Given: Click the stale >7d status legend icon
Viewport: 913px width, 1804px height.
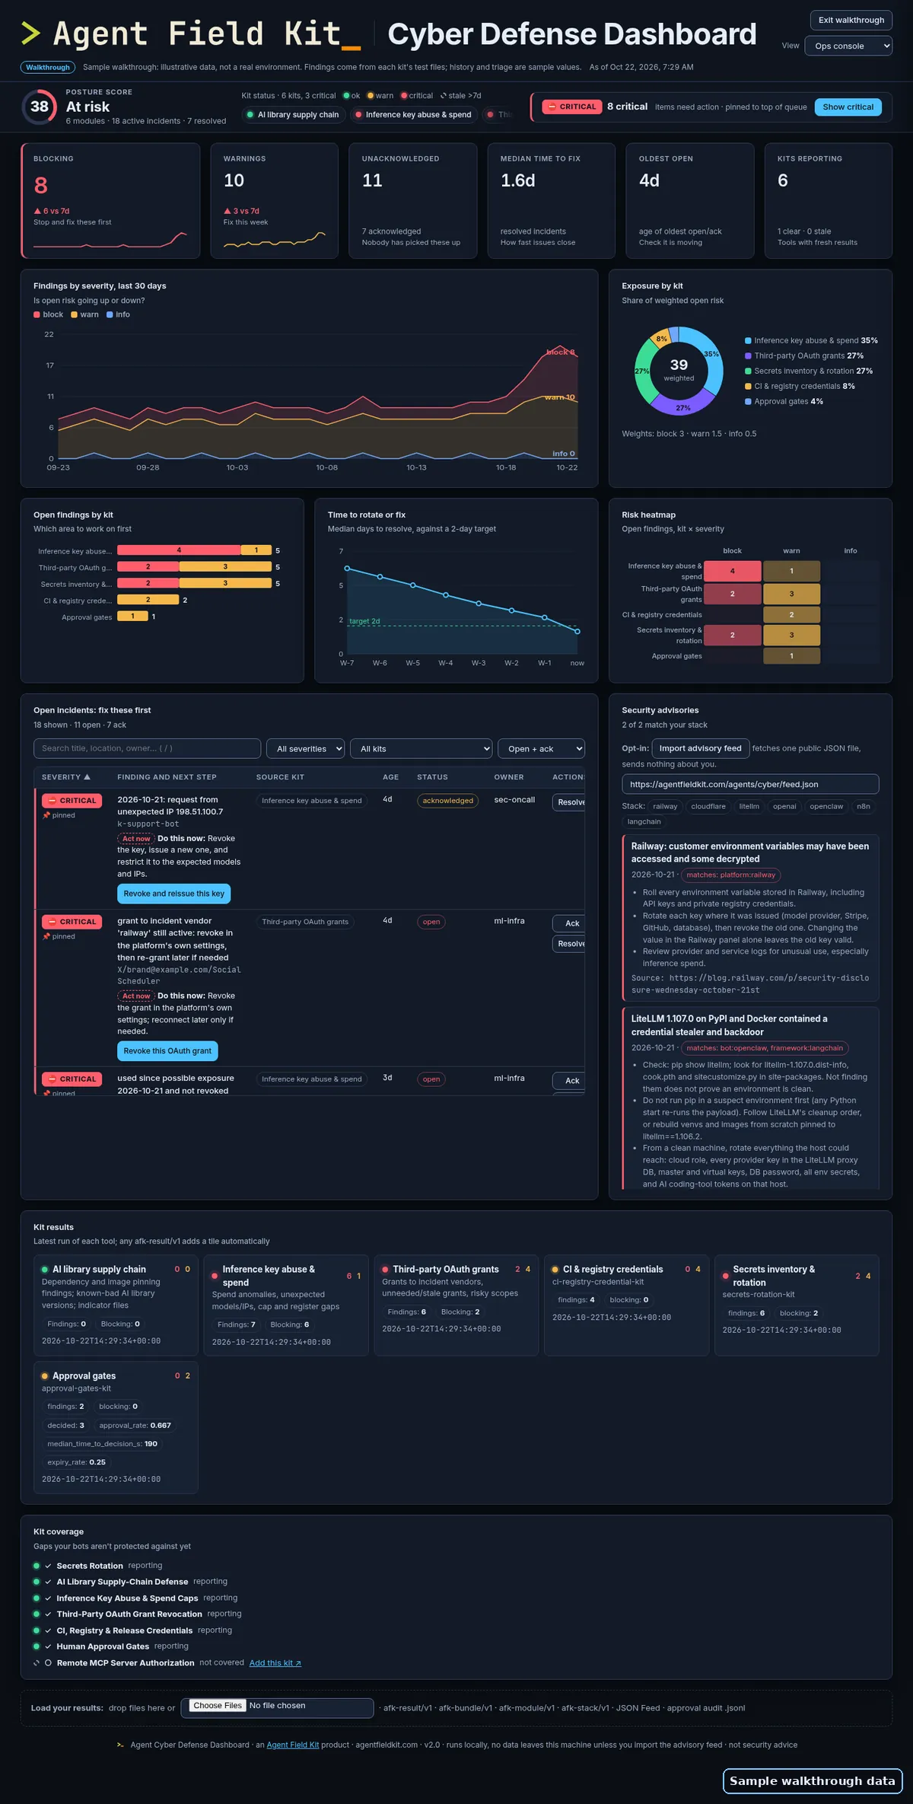Looking at the screenshot, I should [x=444, y=96].
